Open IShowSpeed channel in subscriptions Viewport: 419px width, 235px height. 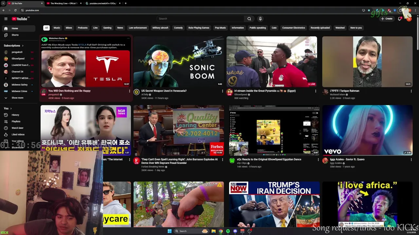click(x=18, y=58)
